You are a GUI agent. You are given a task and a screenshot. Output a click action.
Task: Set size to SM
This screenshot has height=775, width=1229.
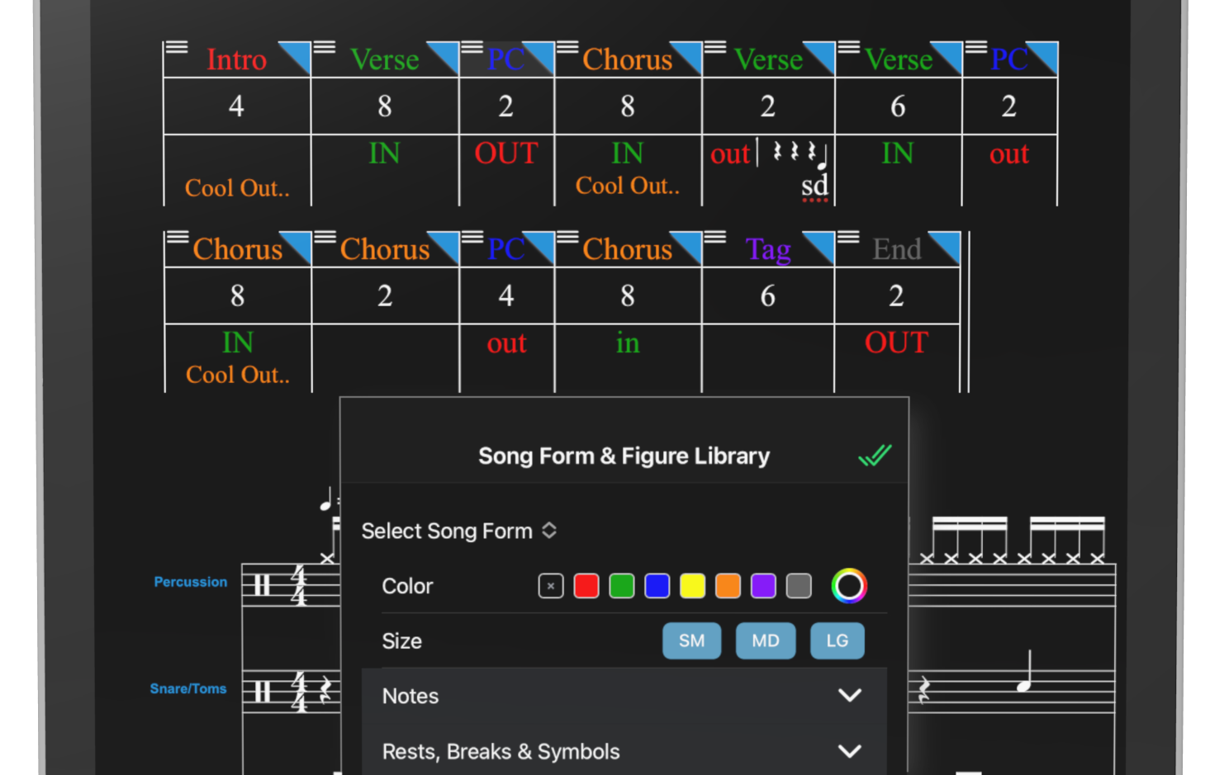(x=691, y=641)
